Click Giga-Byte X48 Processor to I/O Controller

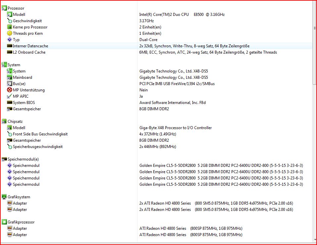[176, 128]
